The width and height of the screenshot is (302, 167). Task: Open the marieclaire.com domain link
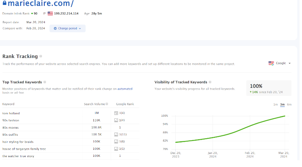(41, 4)
